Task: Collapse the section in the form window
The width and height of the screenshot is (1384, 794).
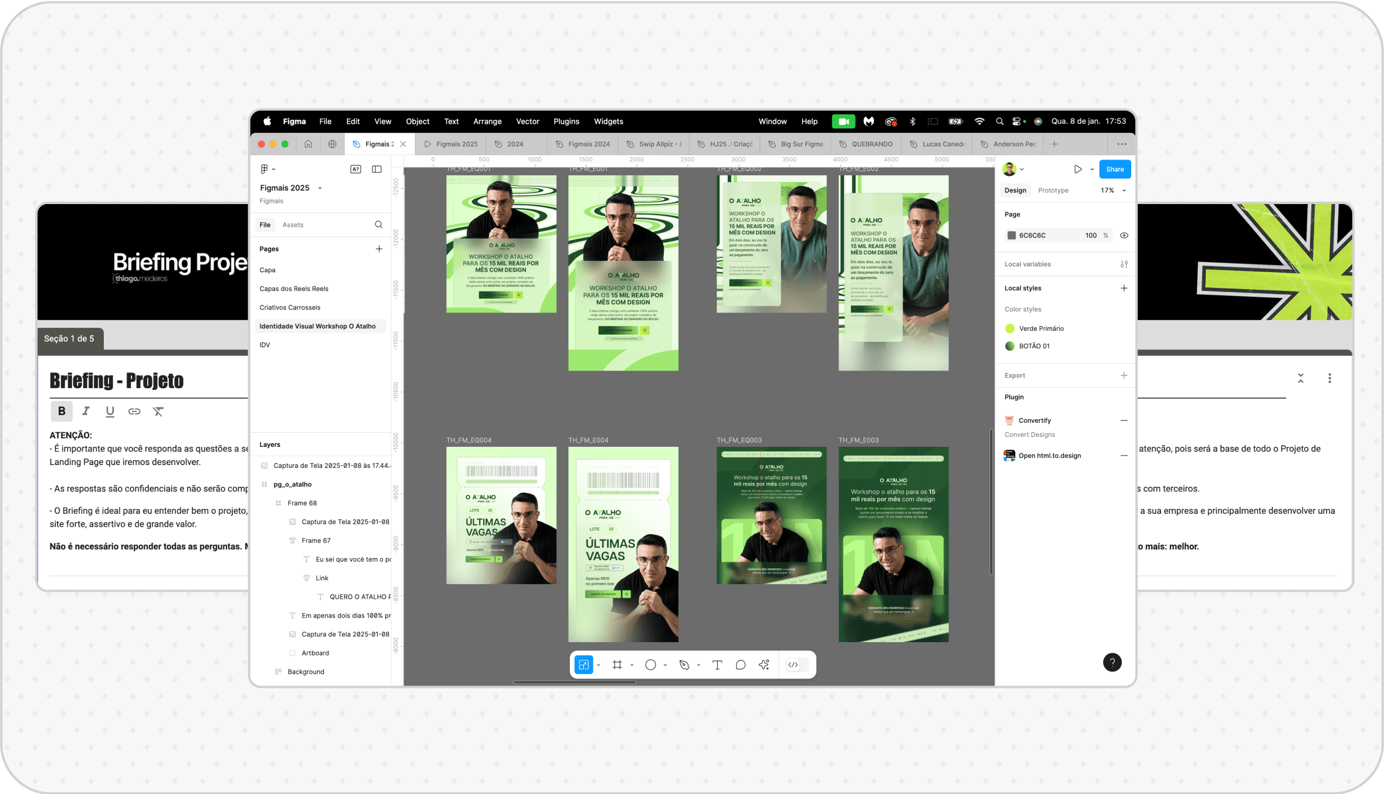Action: 1301,378
